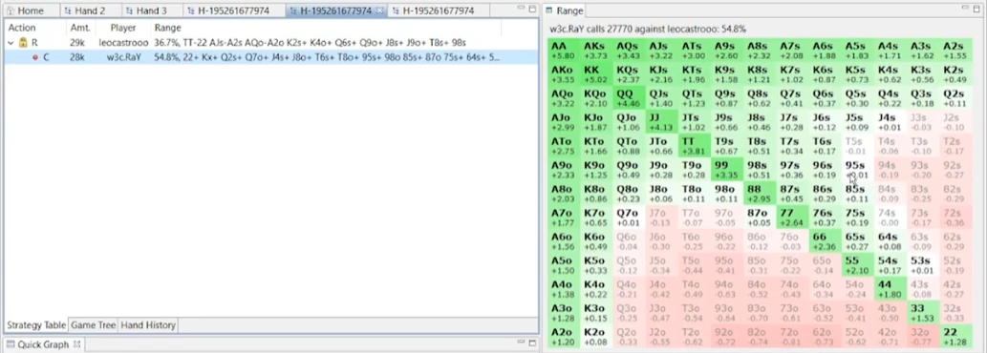Select the 74s -0.00 cell

click(x=890, y=218)
